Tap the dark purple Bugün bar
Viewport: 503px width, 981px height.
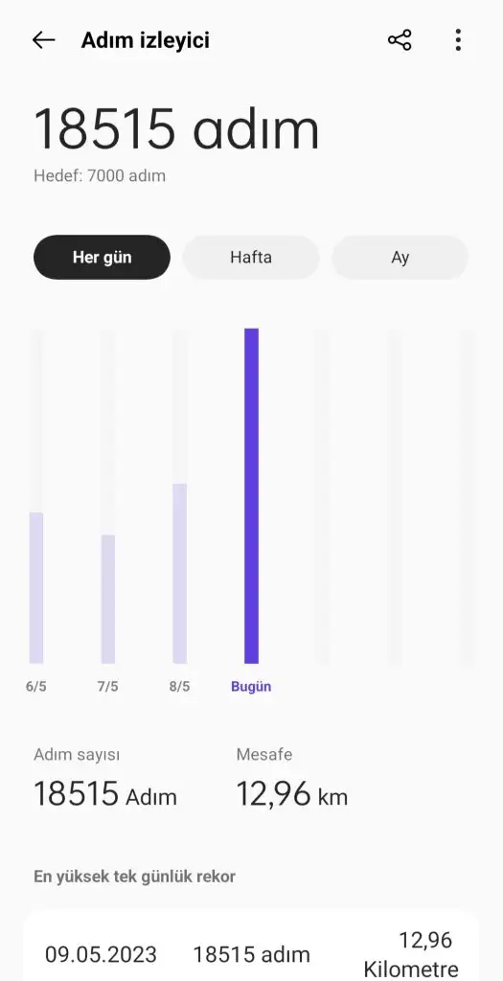tap(251, 495)
